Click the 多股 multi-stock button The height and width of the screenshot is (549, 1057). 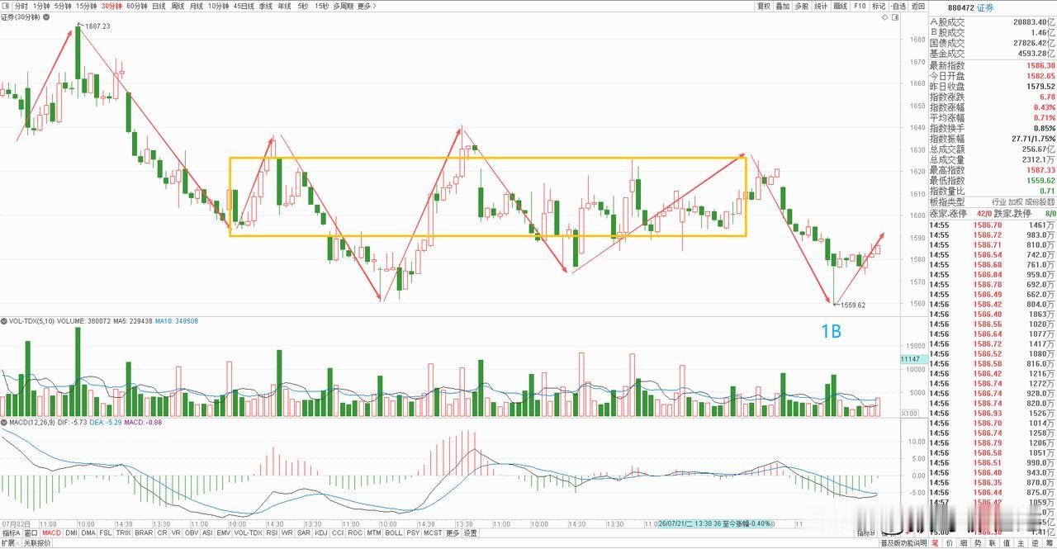tap(802, 6)
